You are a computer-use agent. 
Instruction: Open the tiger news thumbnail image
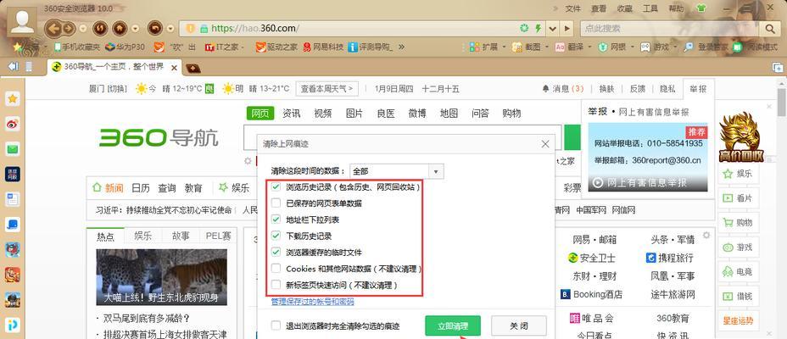(x=161, y=277)
